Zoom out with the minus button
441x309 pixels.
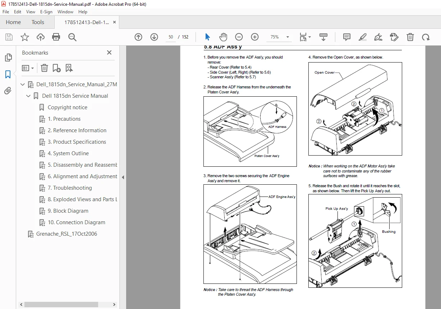(239, 37)
